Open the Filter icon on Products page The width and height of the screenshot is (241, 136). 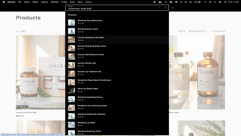pos(17,31)
